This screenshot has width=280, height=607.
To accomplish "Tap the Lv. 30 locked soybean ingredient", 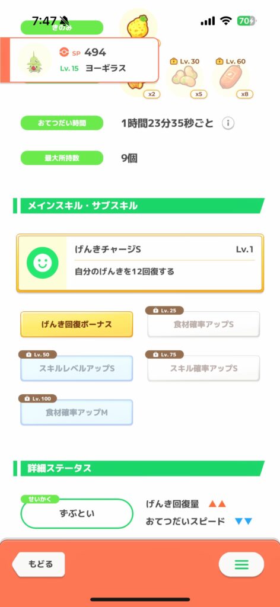I will tap(184, 78).
